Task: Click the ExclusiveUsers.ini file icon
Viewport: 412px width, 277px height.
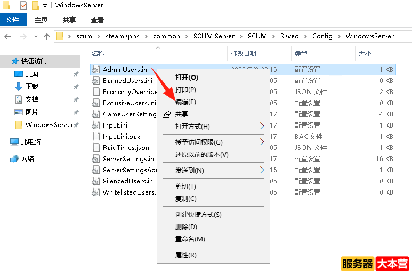Action: 96,103
